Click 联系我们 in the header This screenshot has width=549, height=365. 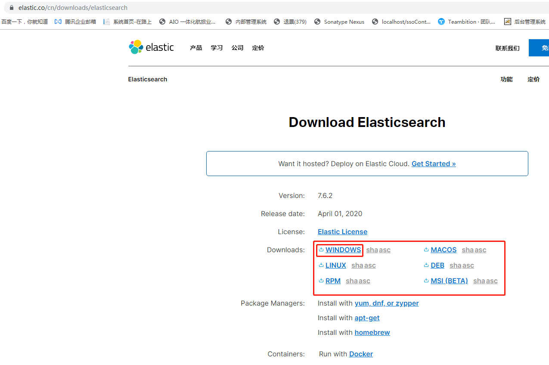click(508, 48)
